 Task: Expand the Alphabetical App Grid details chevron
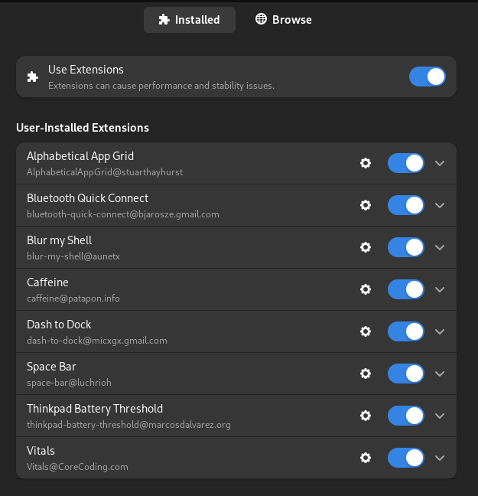440,163
